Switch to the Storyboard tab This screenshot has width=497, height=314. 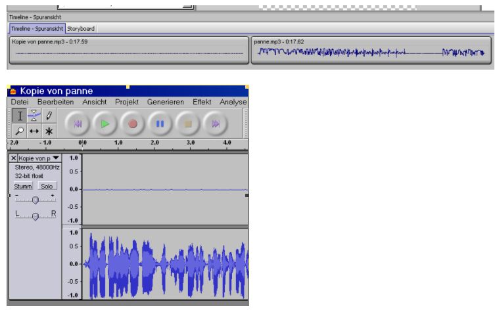coord(82,28)
